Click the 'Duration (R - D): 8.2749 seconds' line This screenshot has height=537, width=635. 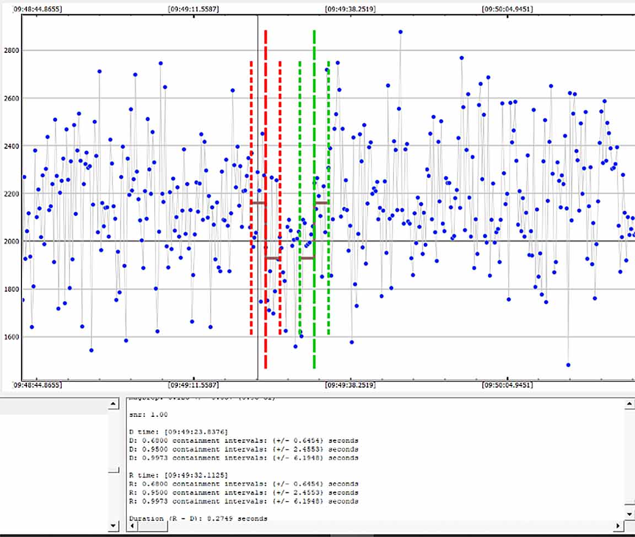(x=198, y=518)
